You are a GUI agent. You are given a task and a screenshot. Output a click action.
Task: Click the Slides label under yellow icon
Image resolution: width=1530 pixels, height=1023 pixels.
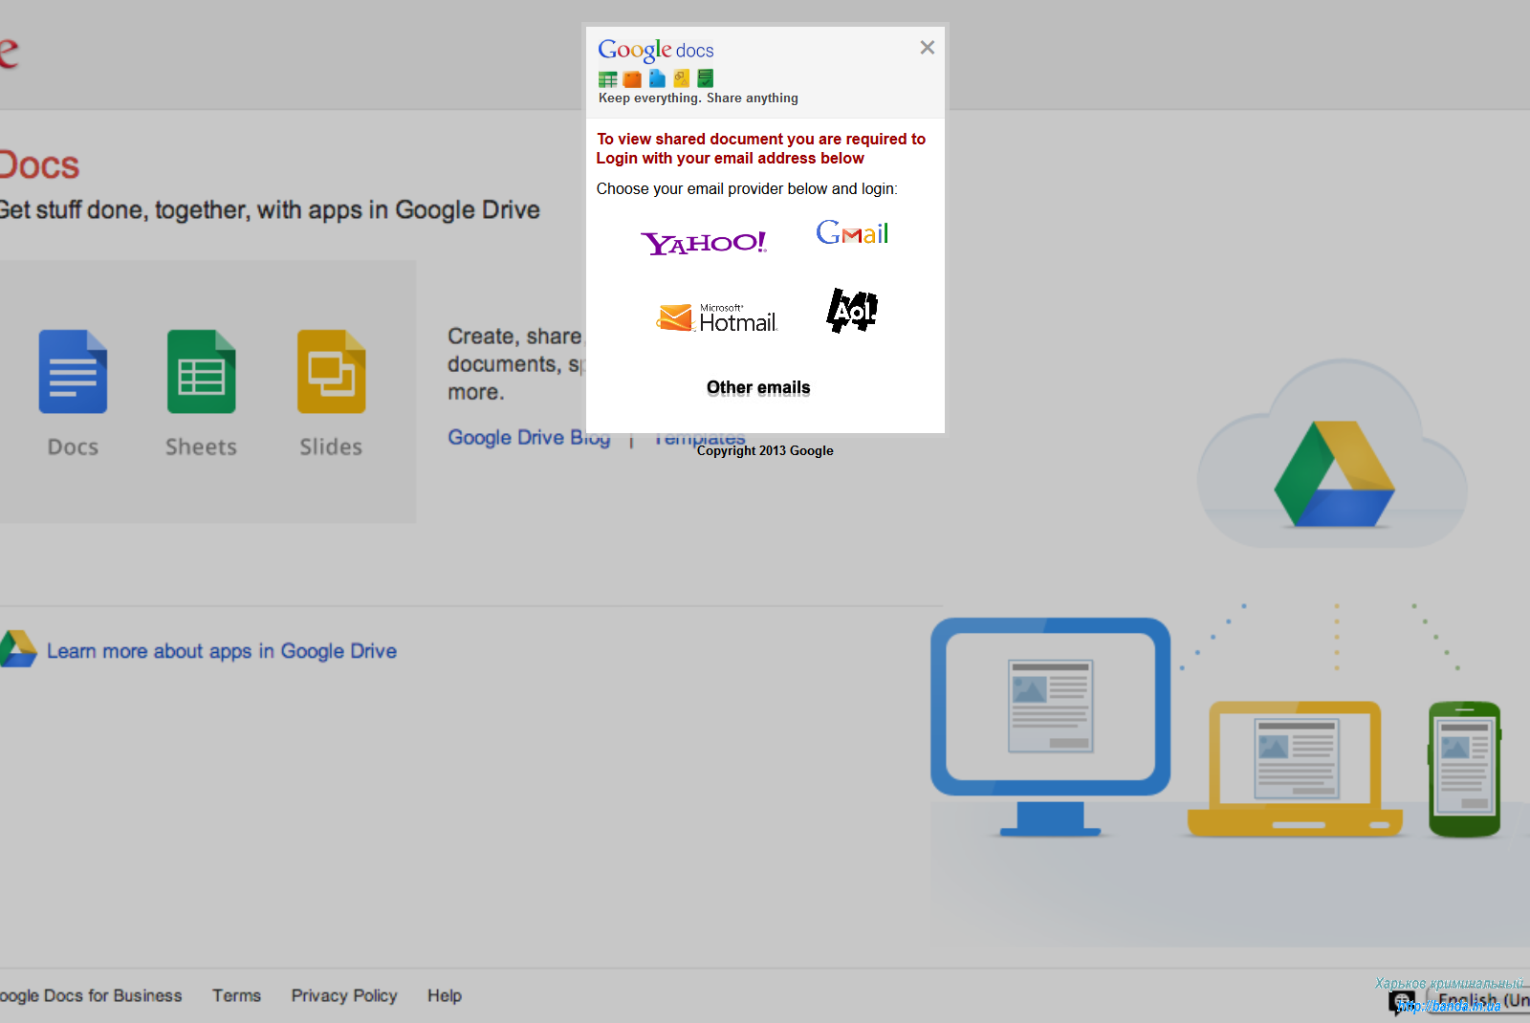click(x=331, y=446)
